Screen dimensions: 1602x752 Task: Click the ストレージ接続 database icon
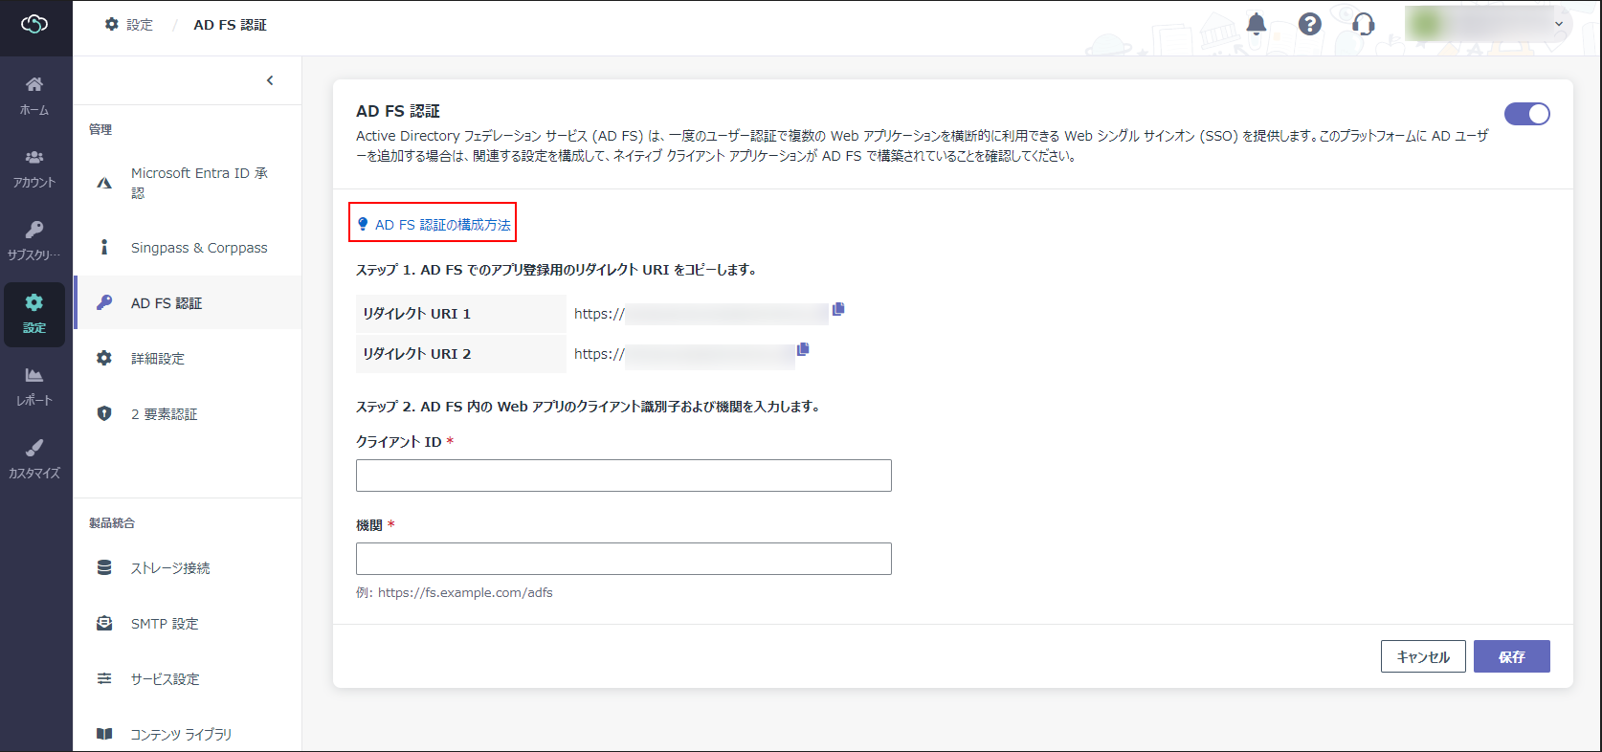pos(104,567)
